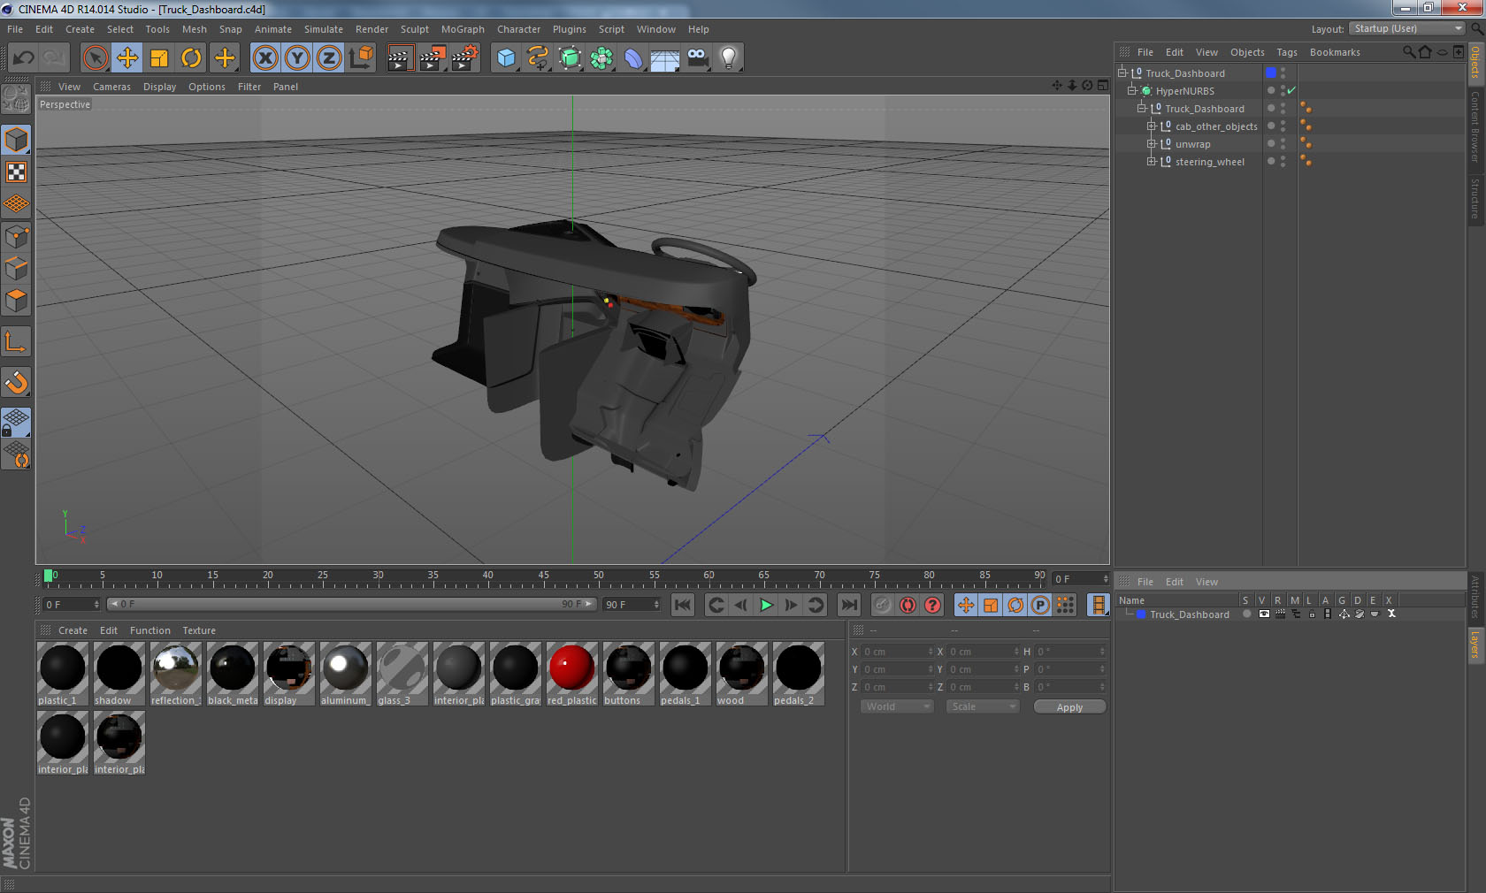Viewport: 1486px width, 893px height.
Task: Toggle snap magnet icon
Action: (x=17, y=382)
